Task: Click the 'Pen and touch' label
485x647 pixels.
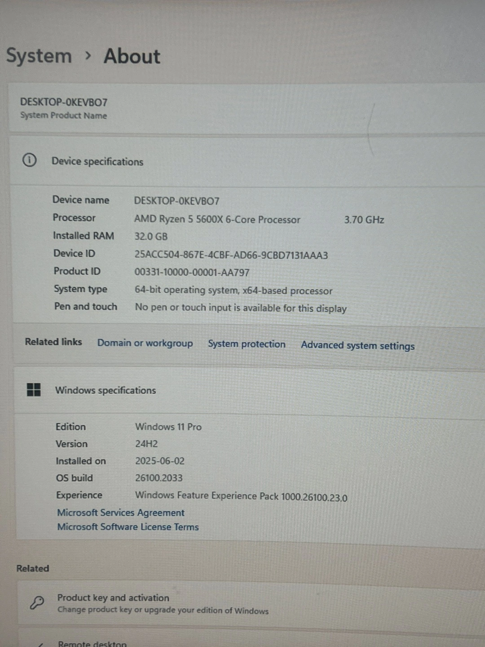Action: (x=86, y=306)
